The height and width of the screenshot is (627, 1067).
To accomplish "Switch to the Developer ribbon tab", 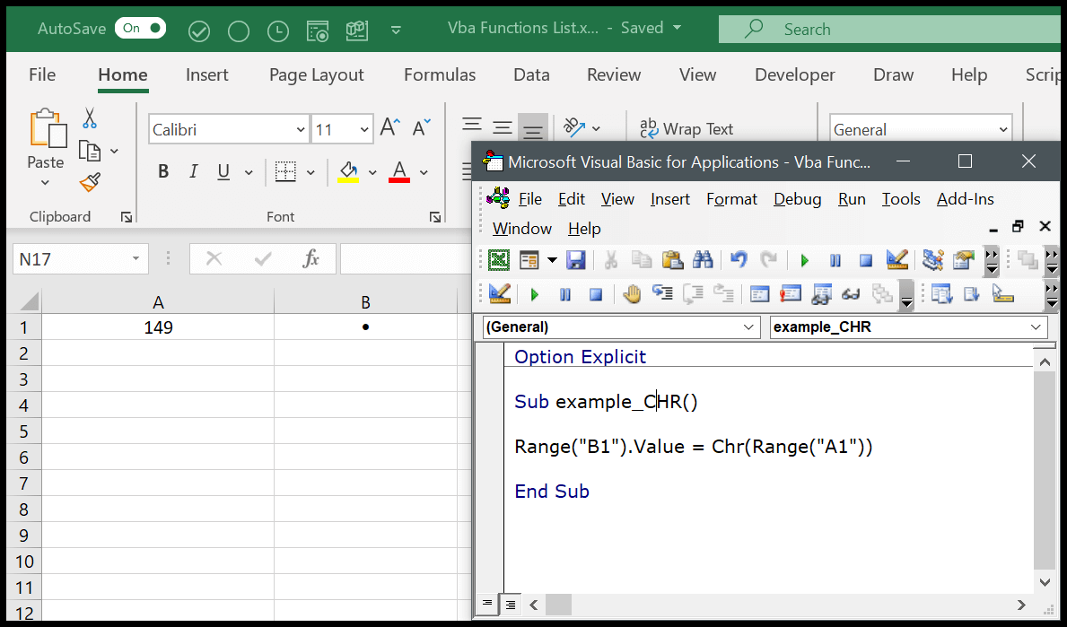I will point(794,75).
